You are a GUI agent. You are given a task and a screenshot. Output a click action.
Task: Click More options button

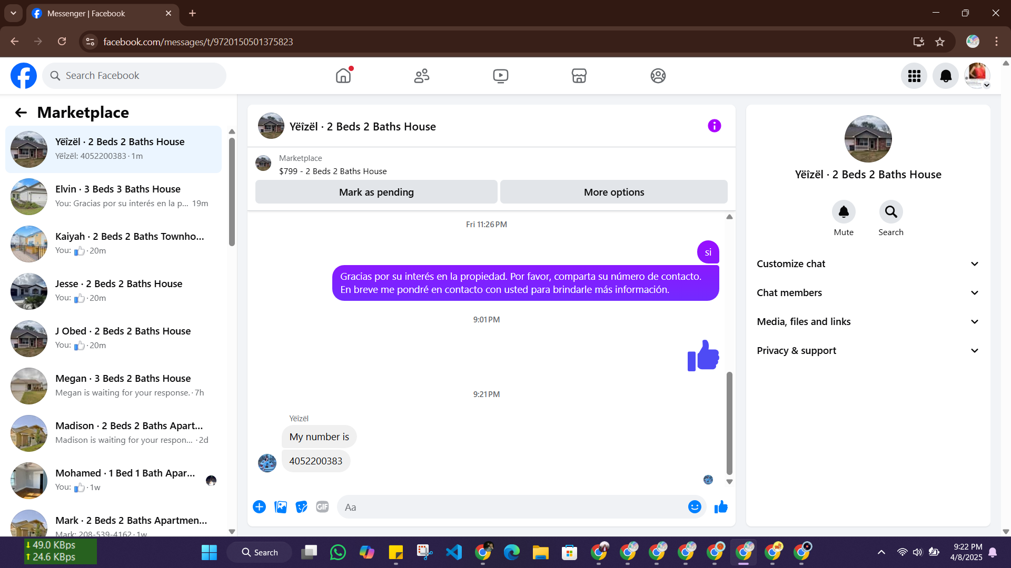(613, 192)
